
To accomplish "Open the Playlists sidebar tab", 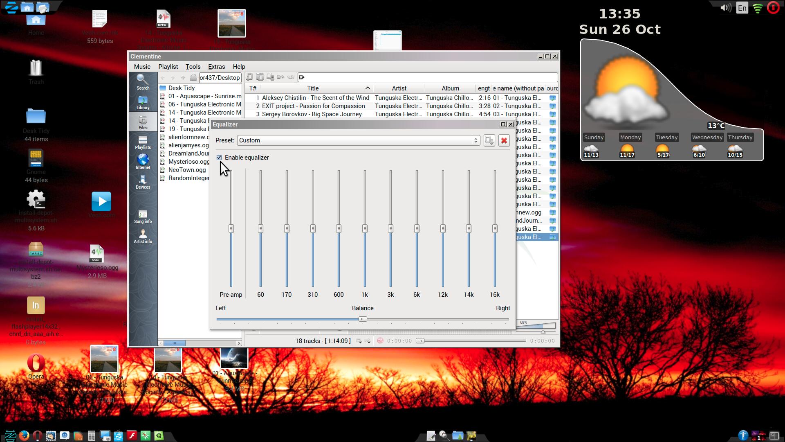I will coord(143,142).
